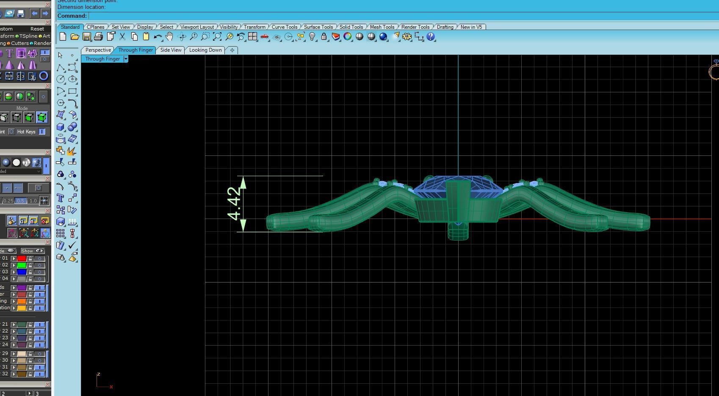This screenshot has height=396, width=719.
Task: Open the CPlanes toolbar tab
Action: click(95, 27)
